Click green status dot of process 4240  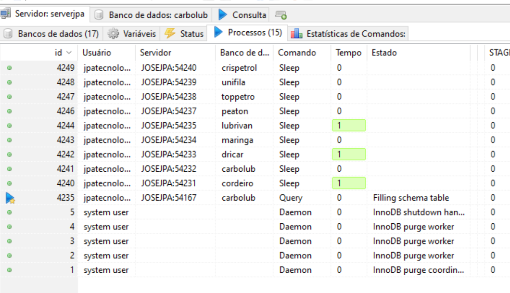coord(10,183)
